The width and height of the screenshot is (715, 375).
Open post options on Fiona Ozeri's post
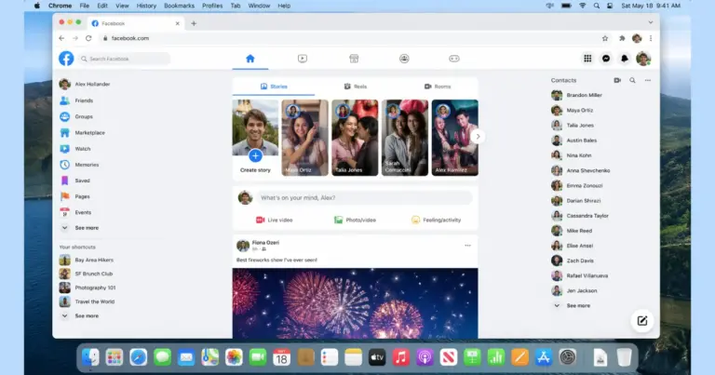pos(467,246)
